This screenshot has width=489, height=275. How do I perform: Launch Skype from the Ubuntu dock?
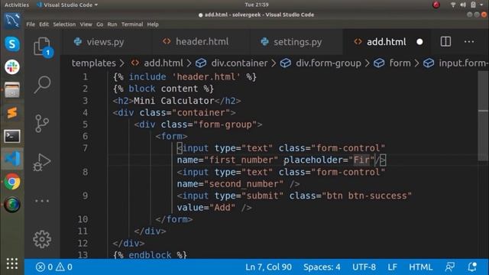click(12, 44)
